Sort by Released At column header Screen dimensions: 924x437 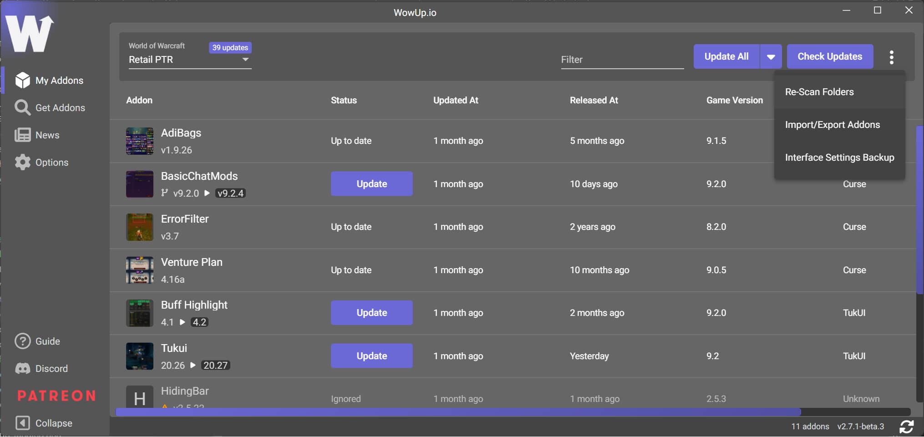(x=594, y=100)
